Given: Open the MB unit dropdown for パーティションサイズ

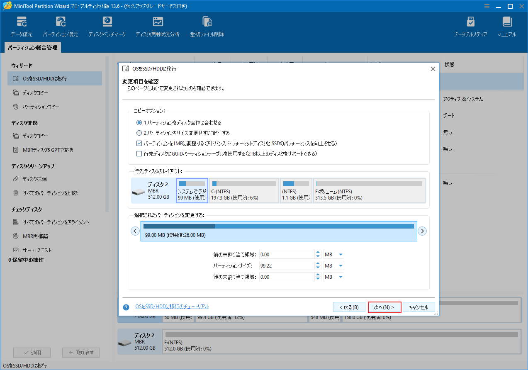Looking at the screenshot, I should coord(333,265).
